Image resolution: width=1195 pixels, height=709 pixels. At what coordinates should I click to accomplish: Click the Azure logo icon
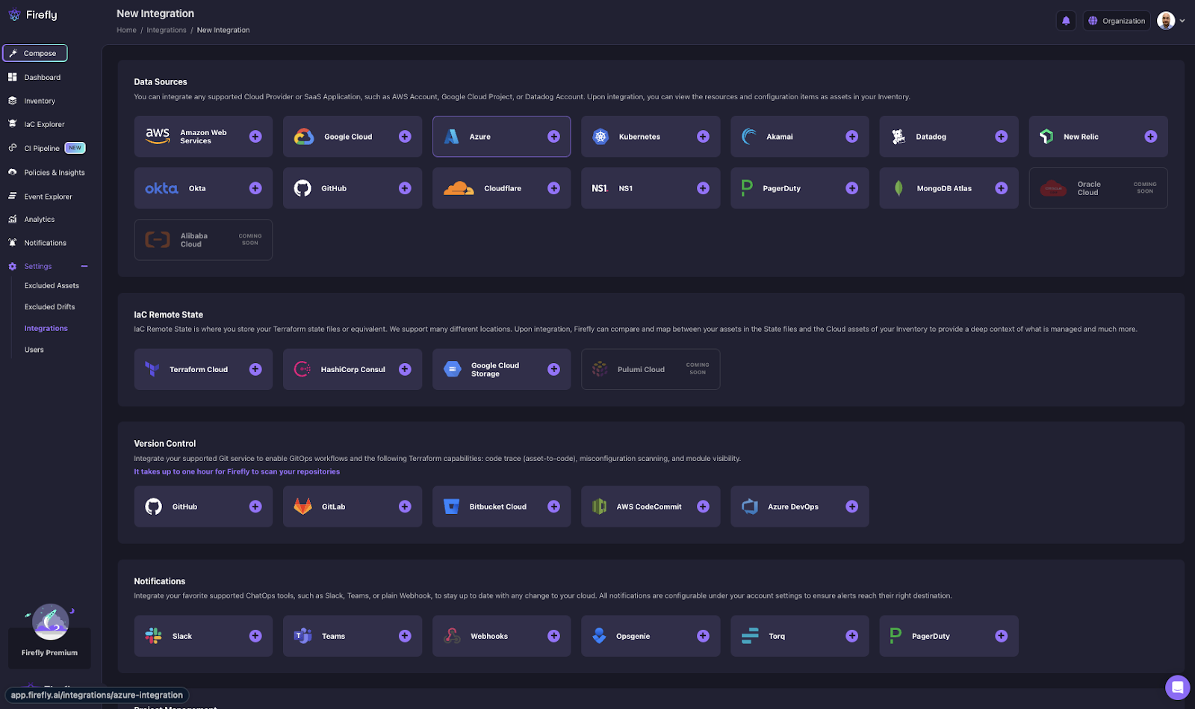point(452,137)
